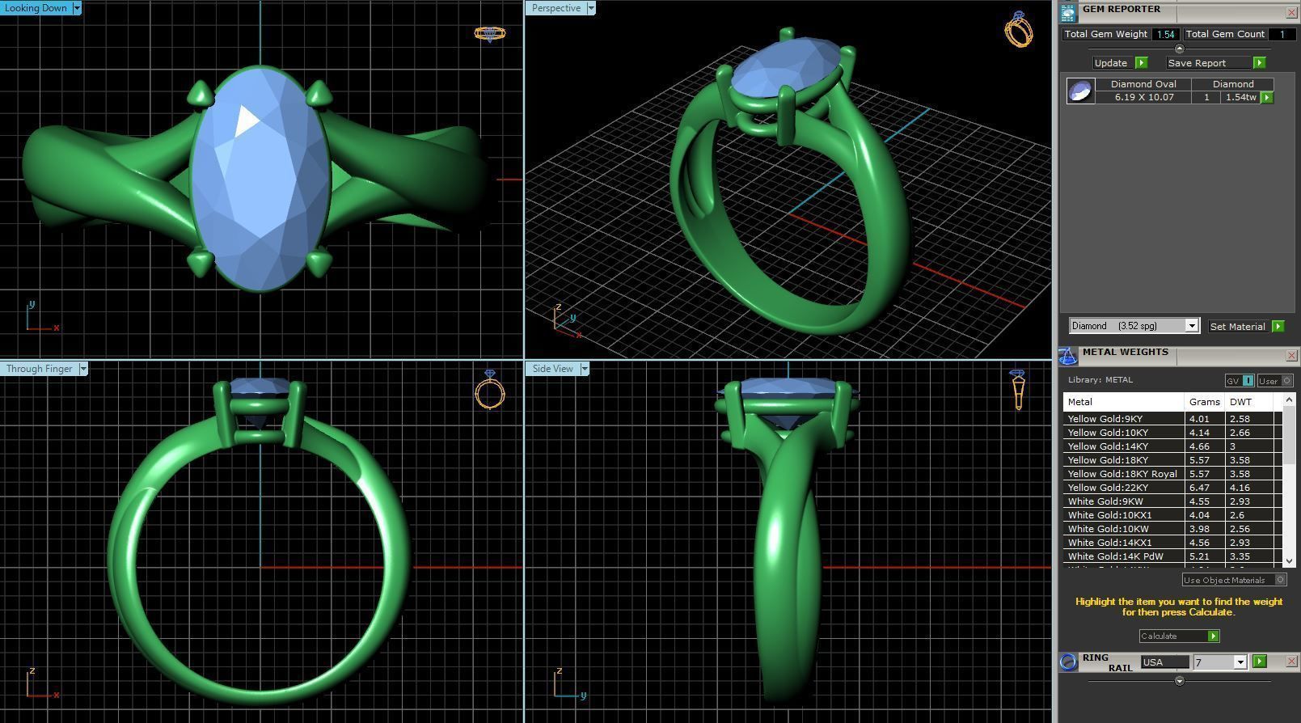This screenshot has width=1301, height=723.
Task: Click the Side View ring icon
Action: click(1018, 390)
